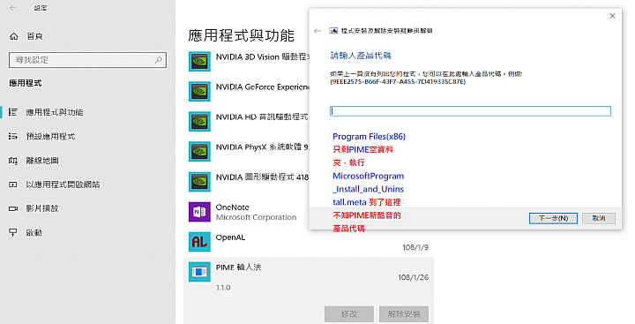The image size is (635, 324).
Task: Click the 離線地圖 sidebar icon
Action: pos(13,161)
